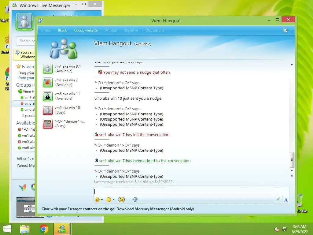Click the Viem Hangout title bar icon
The width and height of the screenshot is (313, 235).
point(40,21)
